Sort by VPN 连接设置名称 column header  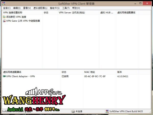click(22, 12)
